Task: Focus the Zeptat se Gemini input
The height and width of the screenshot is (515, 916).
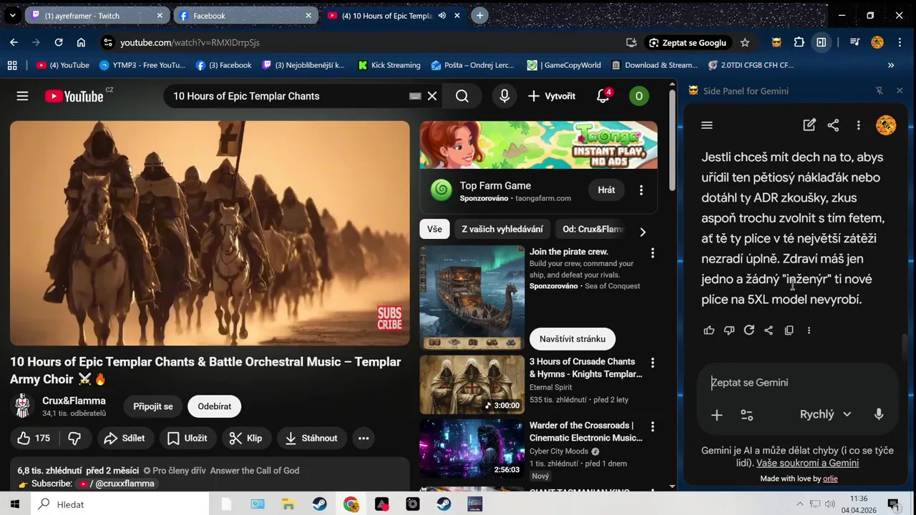Action: pos(796,383)
